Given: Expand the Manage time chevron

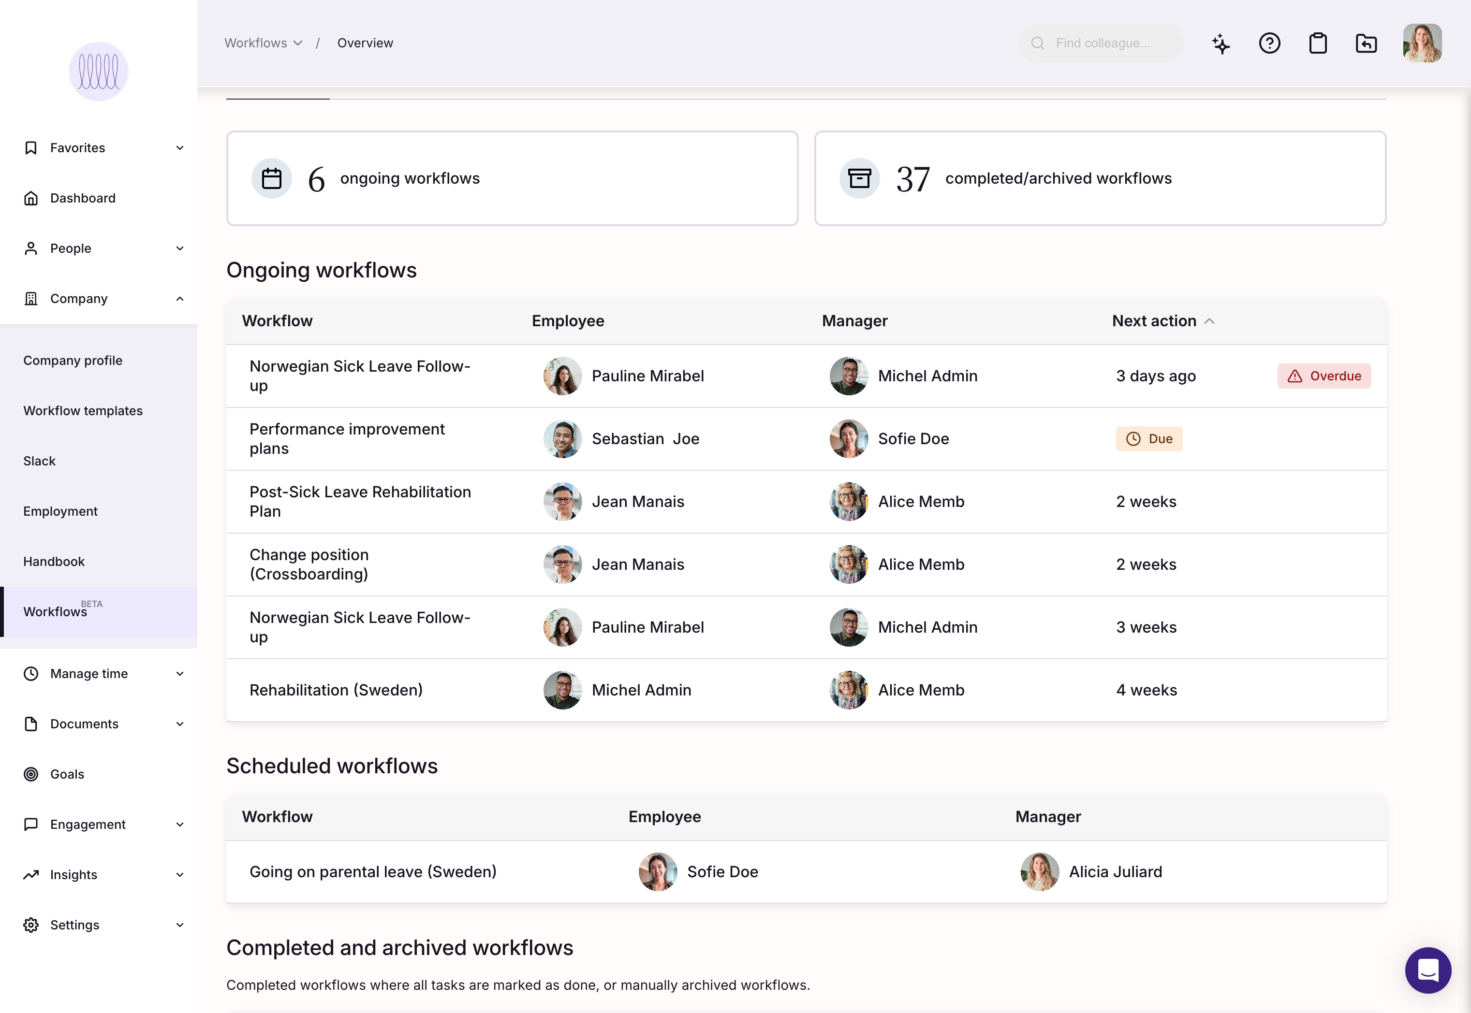Looking at the screenshot, I should [x=180, y=673].
